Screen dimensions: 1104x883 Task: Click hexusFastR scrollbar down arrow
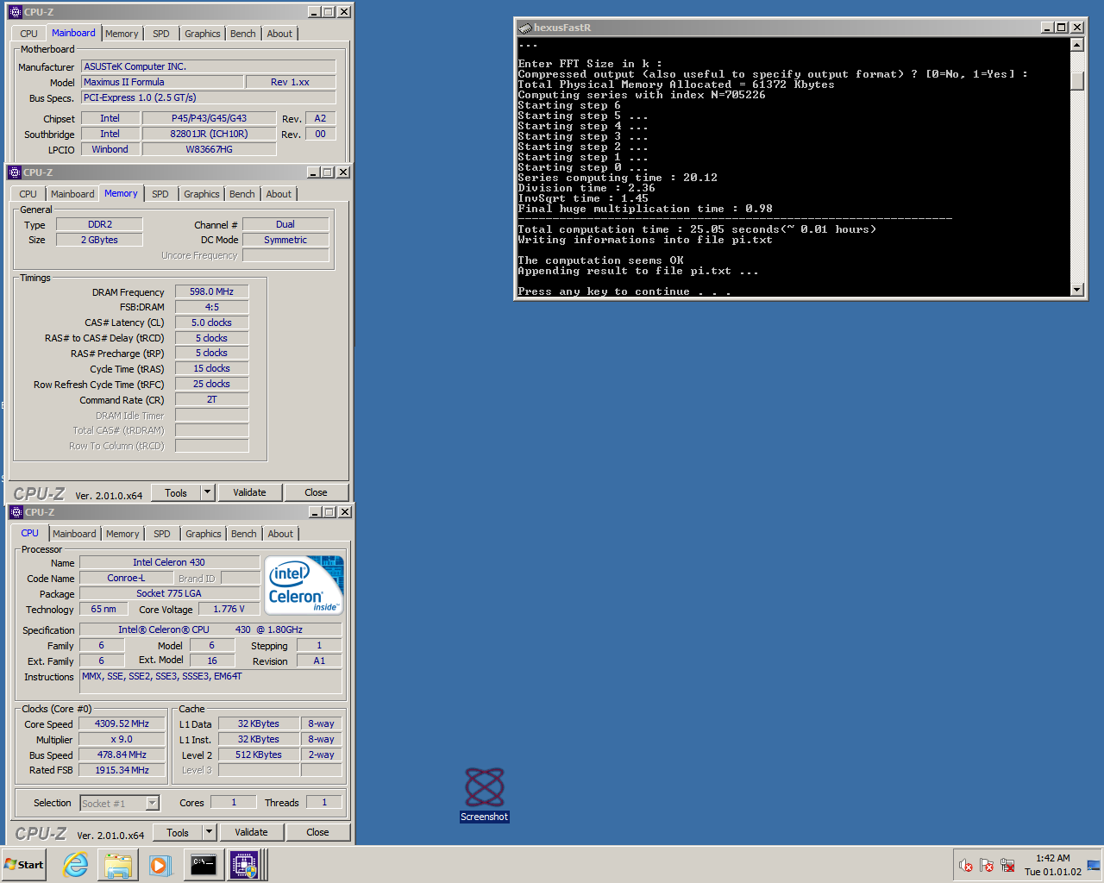click(x=1076, y=290)
